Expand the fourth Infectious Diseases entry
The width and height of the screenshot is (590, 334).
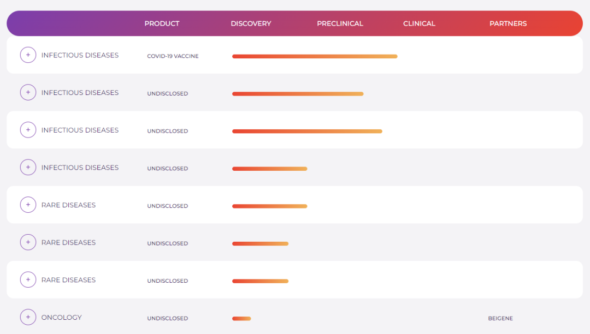28,168
